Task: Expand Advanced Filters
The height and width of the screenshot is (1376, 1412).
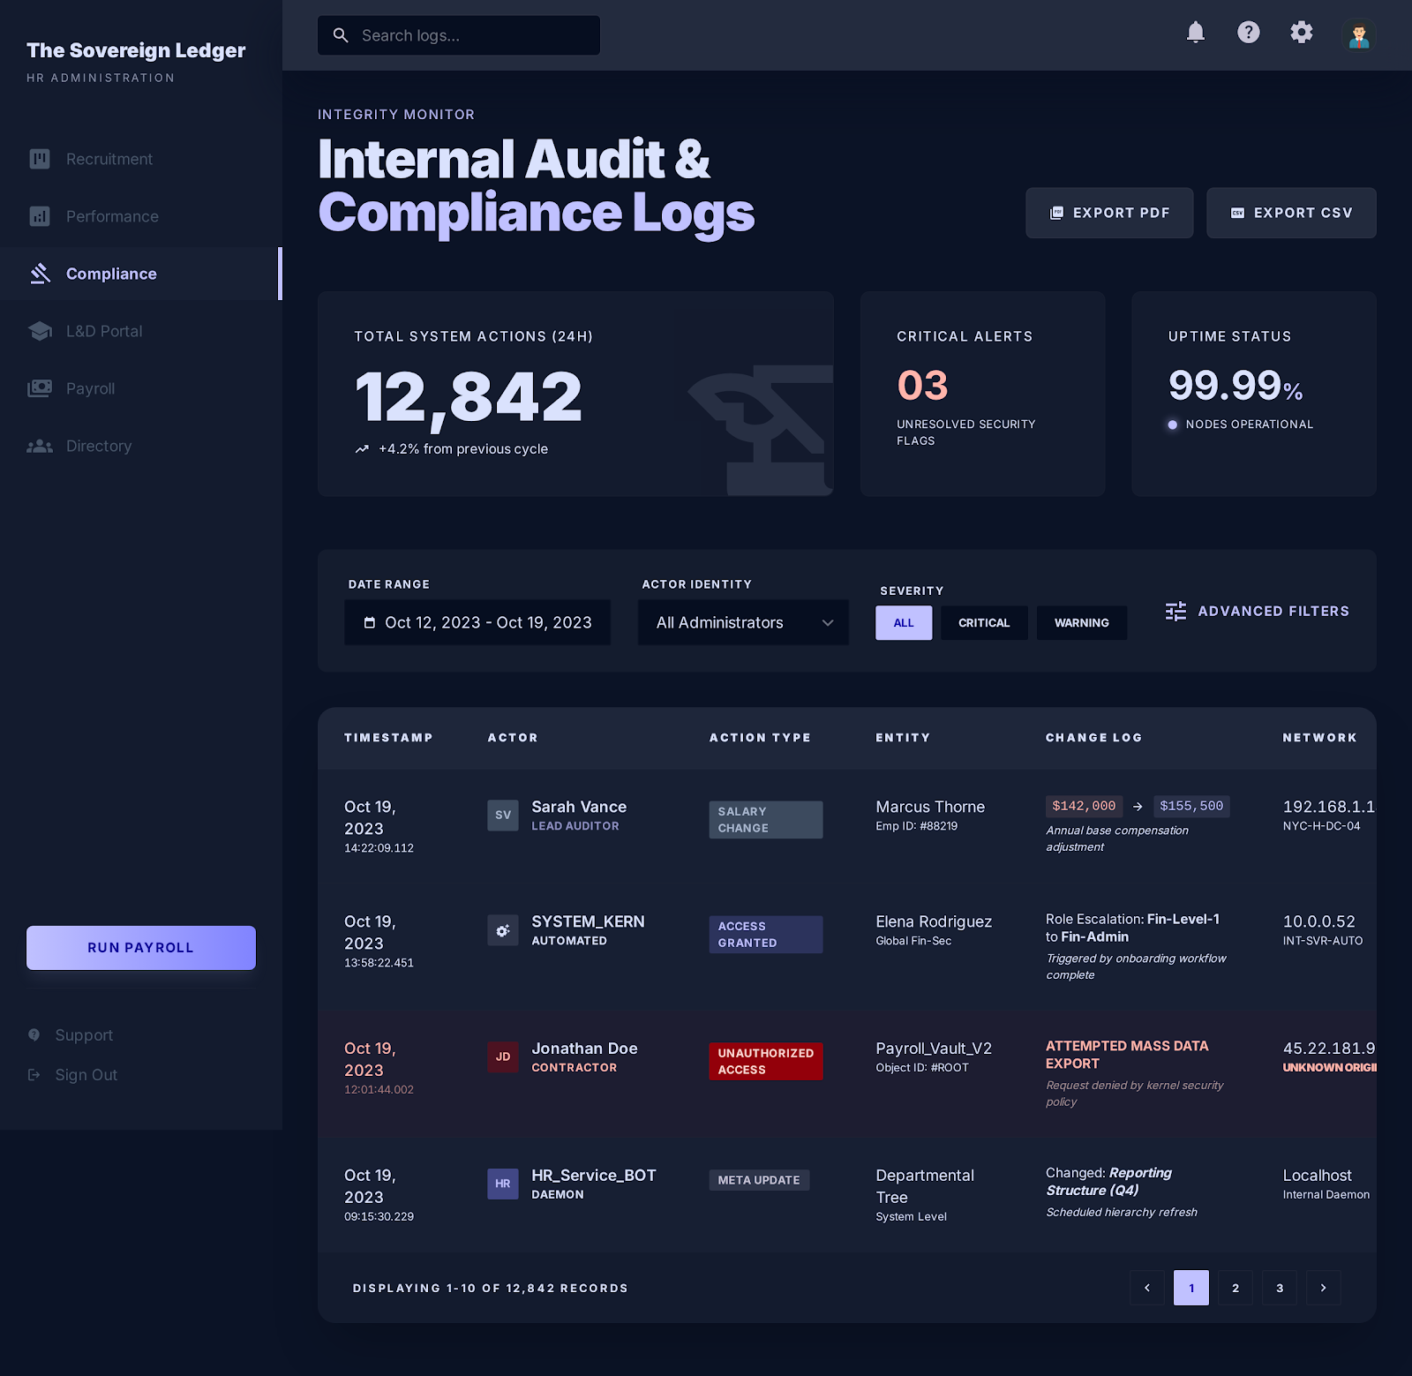Action: click(1258, 611)
